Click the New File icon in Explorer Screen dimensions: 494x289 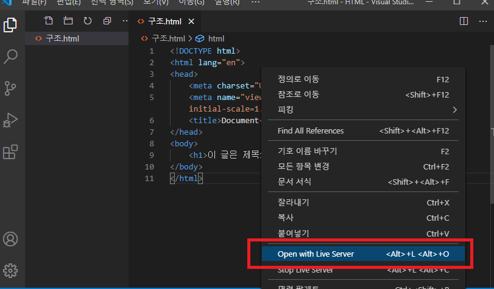pyautogui.click(x=48, y=21)
